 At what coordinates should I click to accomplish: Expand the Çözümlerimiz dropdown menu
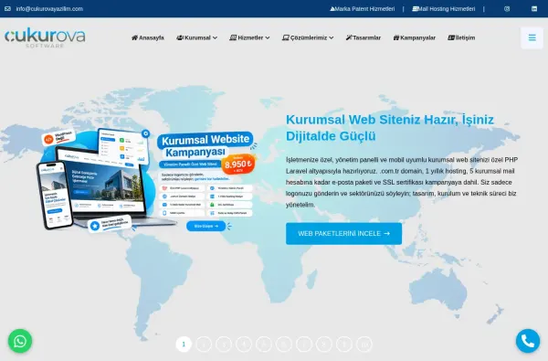point(308,37)
